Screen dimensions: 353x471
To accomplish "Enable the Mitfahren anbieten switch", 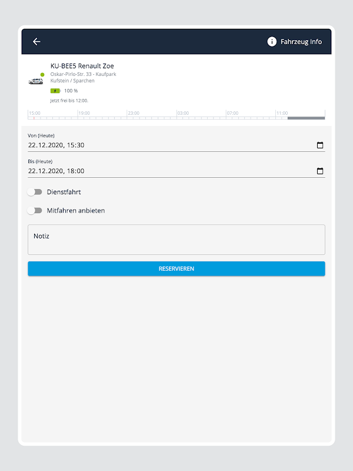I will pos(35,211).
